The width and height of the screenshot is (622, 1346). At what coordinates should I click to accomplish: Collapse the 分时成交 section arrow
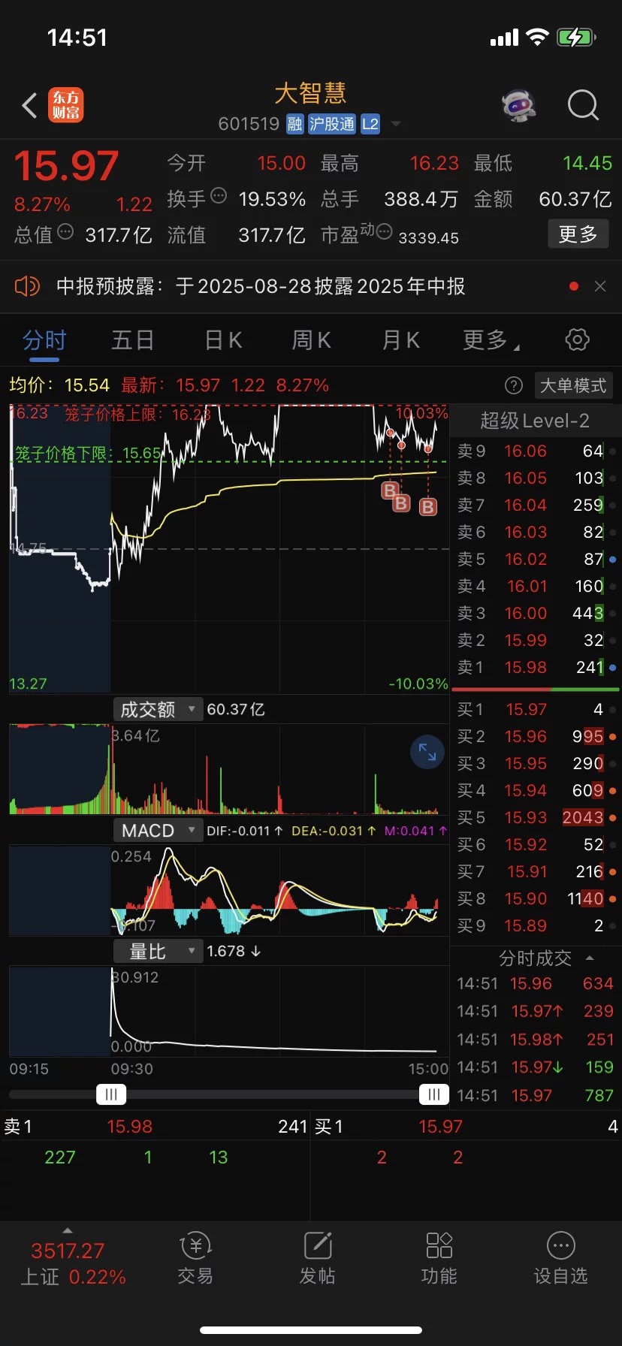[590, 958]
